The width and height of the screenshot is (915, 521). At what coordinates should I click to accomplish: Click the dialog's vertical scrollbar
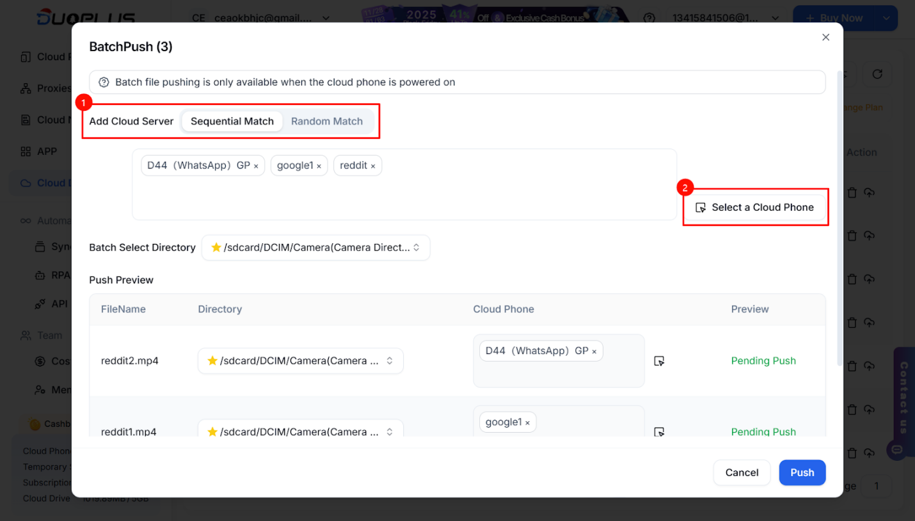click(x=840, y=218)
